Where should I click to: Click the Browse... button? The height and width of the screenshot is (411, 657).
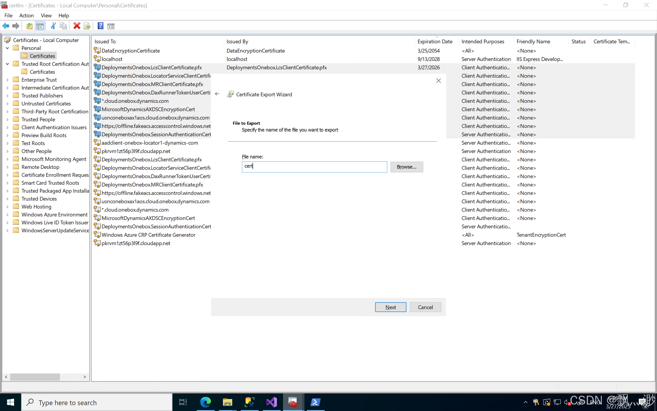[x=406, y=167]
